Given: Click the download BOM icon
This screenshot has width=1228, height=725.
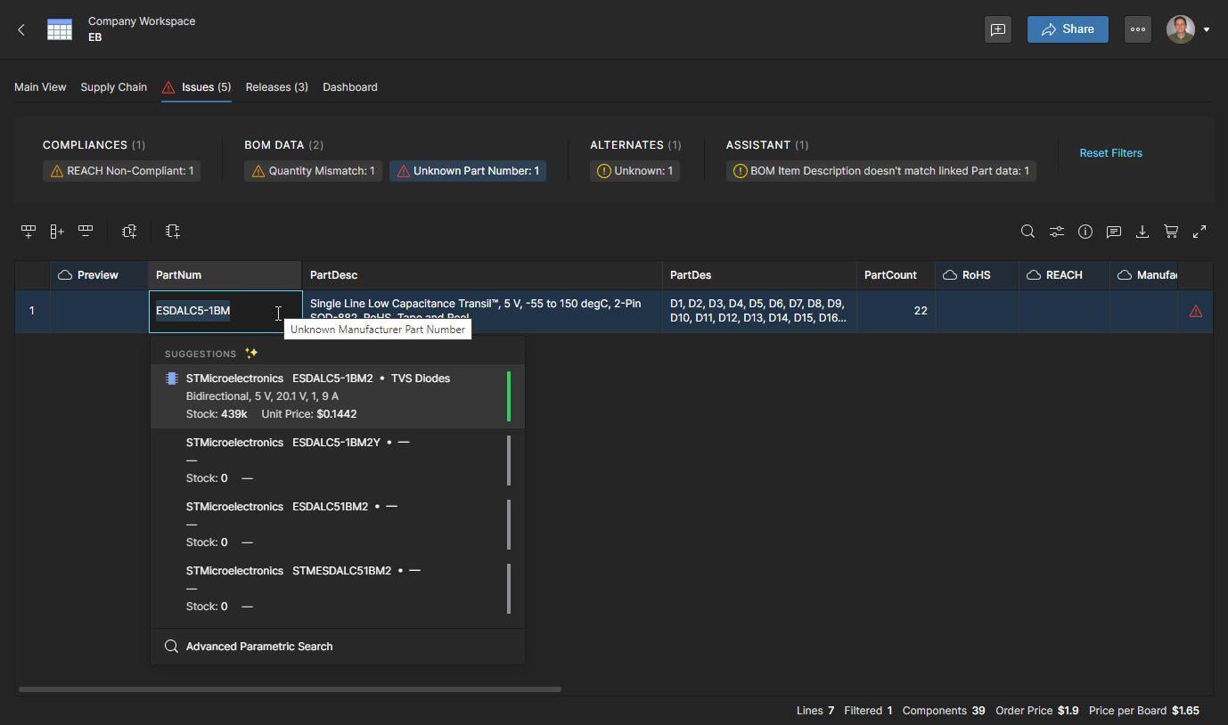Looking at the screenshot, I should (x=1142, y=232).
